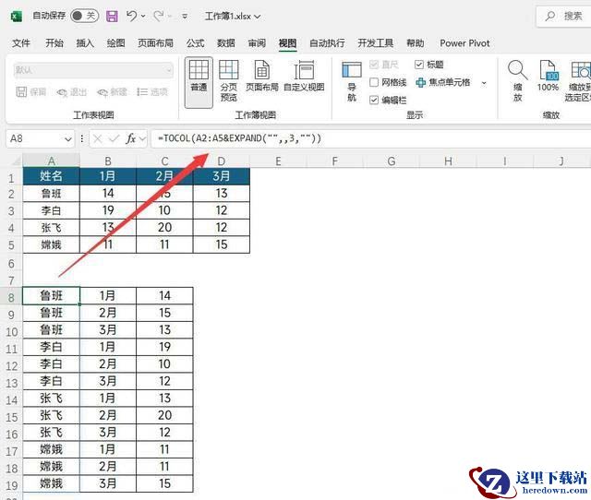Click the 焦点单元格 focus cell button
This screenshot has width=591, height=500.
tap(443, 82)
